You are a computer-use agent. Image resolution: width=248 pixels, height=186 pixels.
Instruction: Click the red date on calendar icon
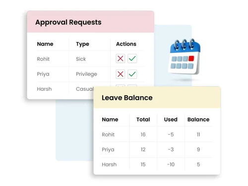(191, 59)
